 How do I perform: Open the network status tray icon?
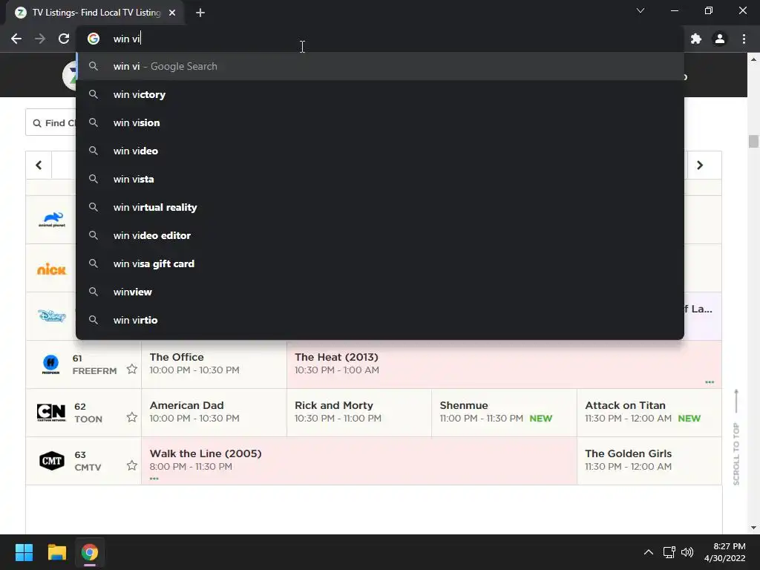(669, 552)
